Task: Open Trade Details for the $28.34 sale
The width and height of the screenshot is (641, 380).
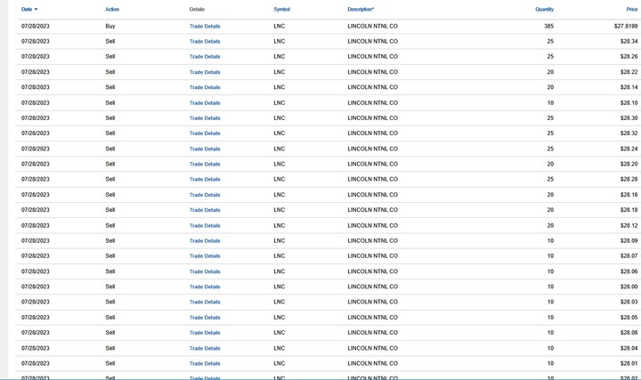Action: [205, 41]
